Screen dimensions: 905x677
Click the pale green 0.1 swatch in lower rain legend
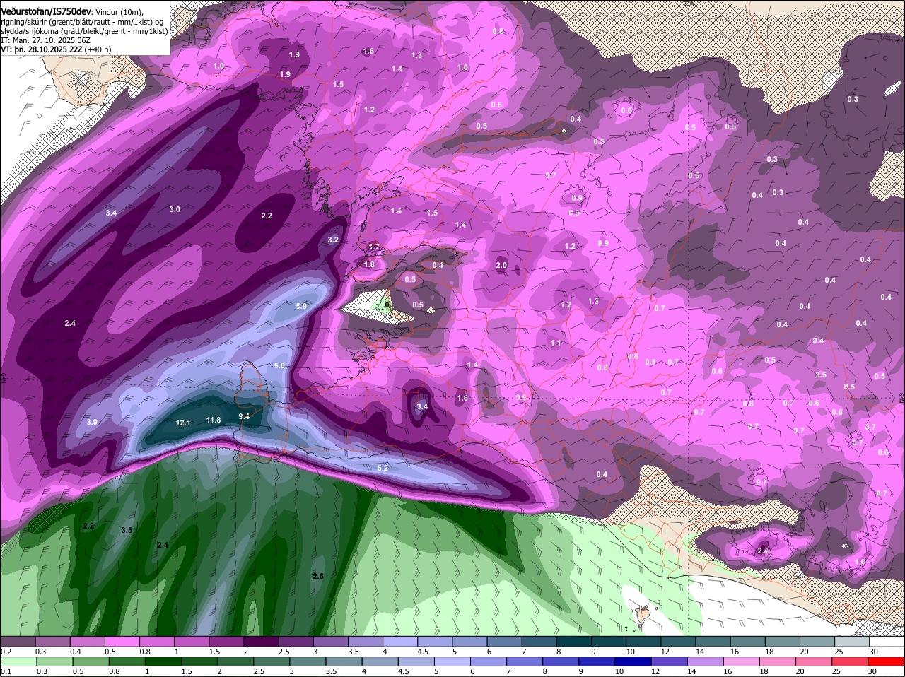19,661
